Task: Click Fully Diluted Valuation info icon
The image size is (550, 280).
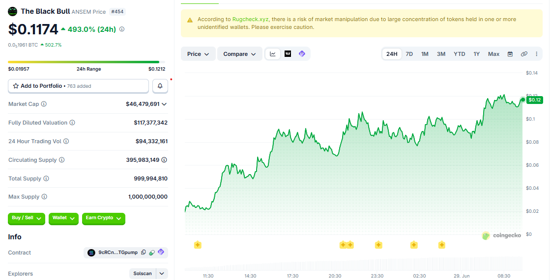Action: [x=72, y=123]
